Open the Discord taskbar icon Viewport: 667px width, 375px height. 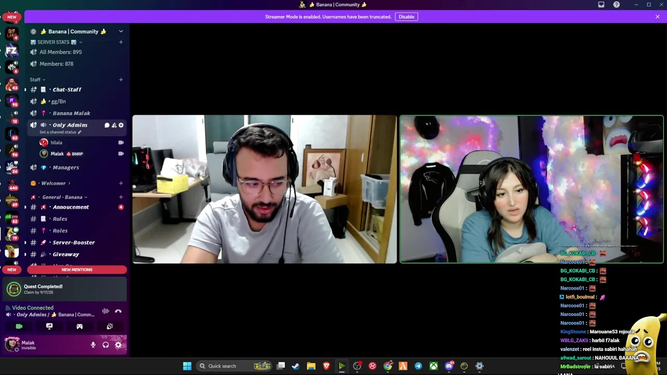(x=449, y=366)
